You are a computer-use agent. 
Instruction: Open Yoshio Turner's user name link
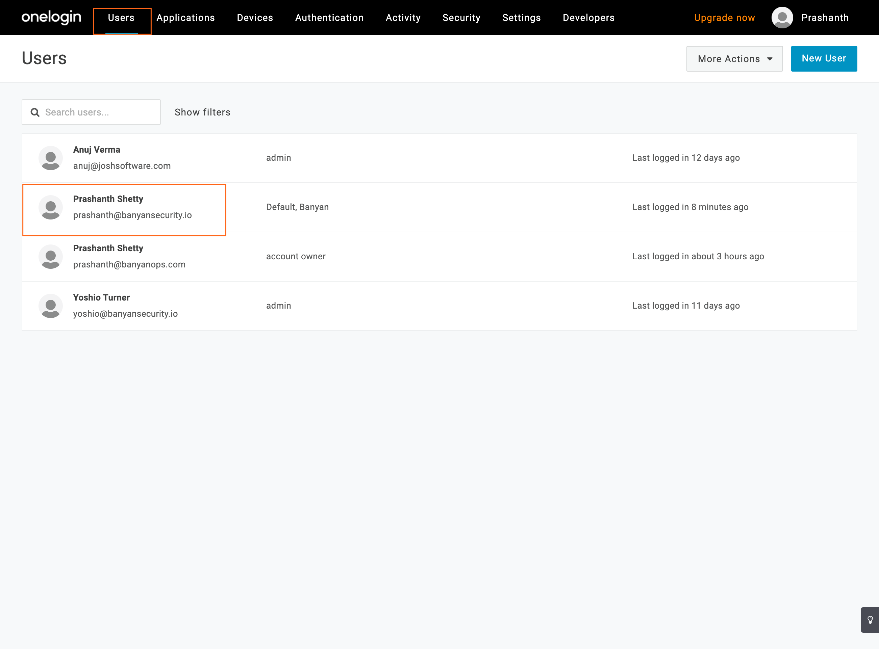tap(101, 297)
